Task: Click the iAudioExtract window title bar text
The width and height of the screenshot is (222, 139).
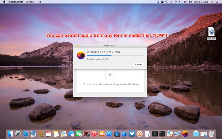Action: point(110,46)
